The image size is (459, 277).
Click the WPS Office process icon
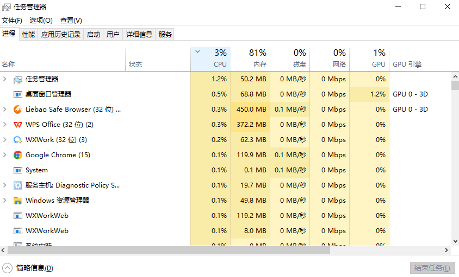pos(18,125)
